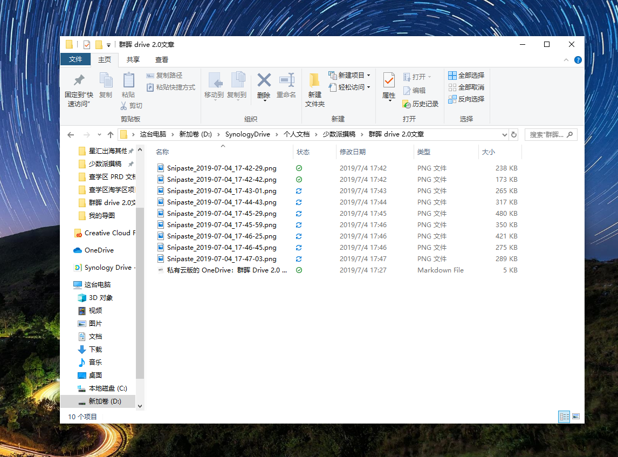Select file Snipaste_2019-07-04_17-45-29.png
This screenshot has width=618, height=457.
tap(222, 213)
